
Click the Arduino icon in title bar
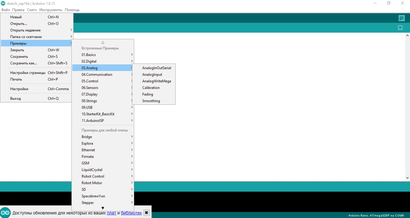3,3
